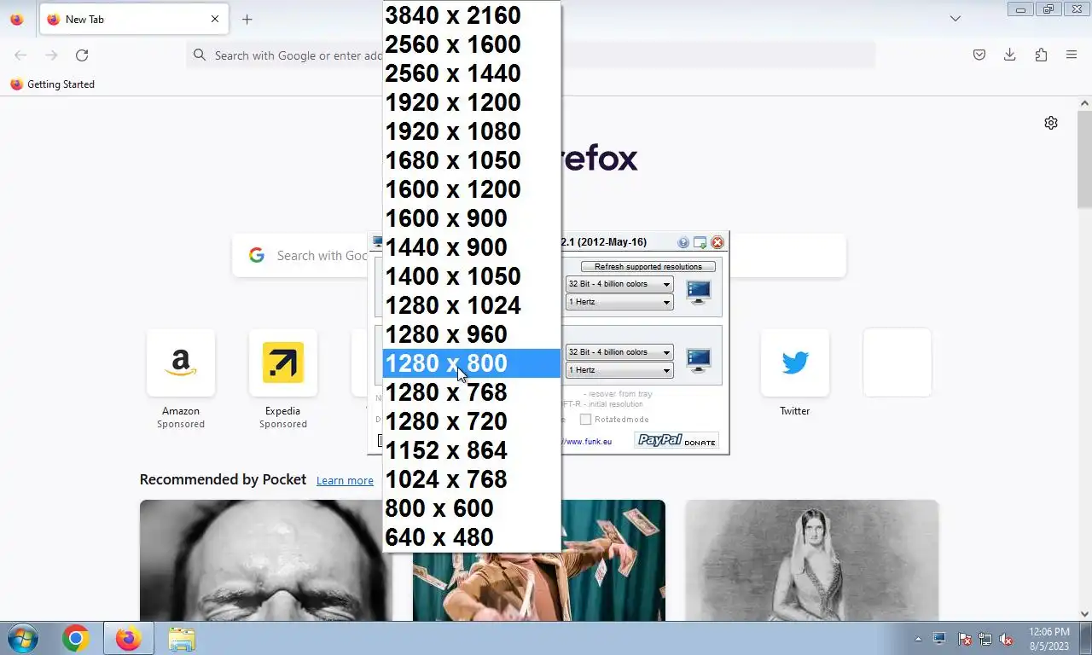The height and width of the screenshot is (655, 1092).
Task: Open a new tab with the plus button
Action: click(x=247, y=19)
